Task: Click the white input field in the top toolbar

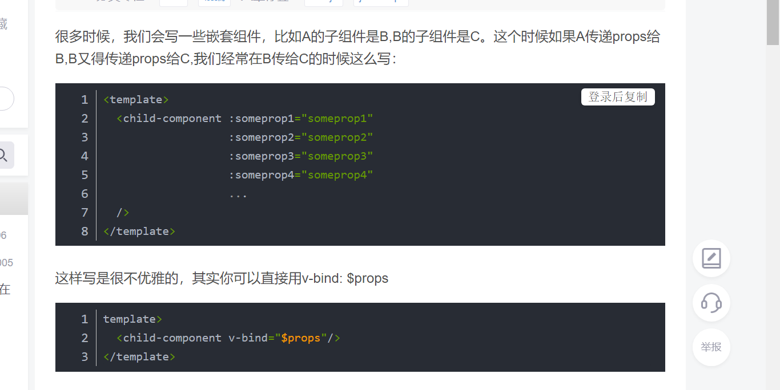Action: [x=173, y=2]
